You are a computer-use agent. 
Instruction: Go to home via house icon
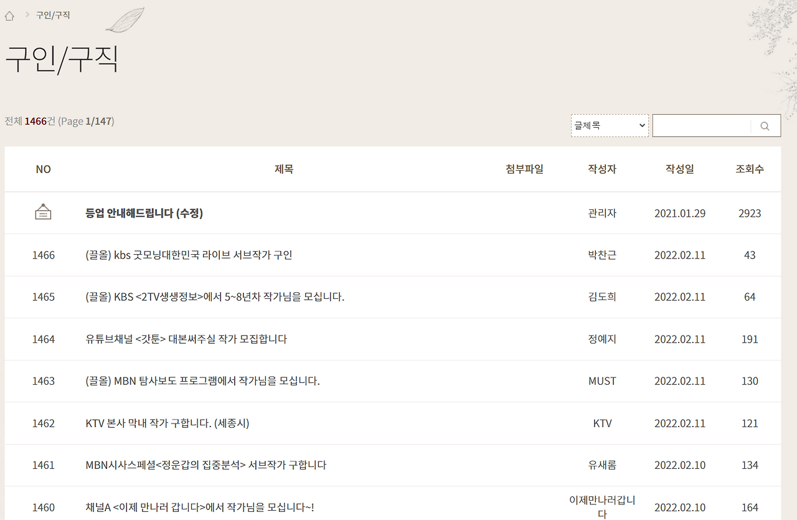pyautogui.click(x=9, y=16)
